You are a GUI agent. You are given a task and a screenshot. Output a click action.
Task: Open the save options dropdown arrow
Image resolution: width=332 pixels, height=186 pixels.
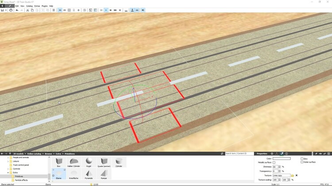pyautogui.click(x=6, y=10)
